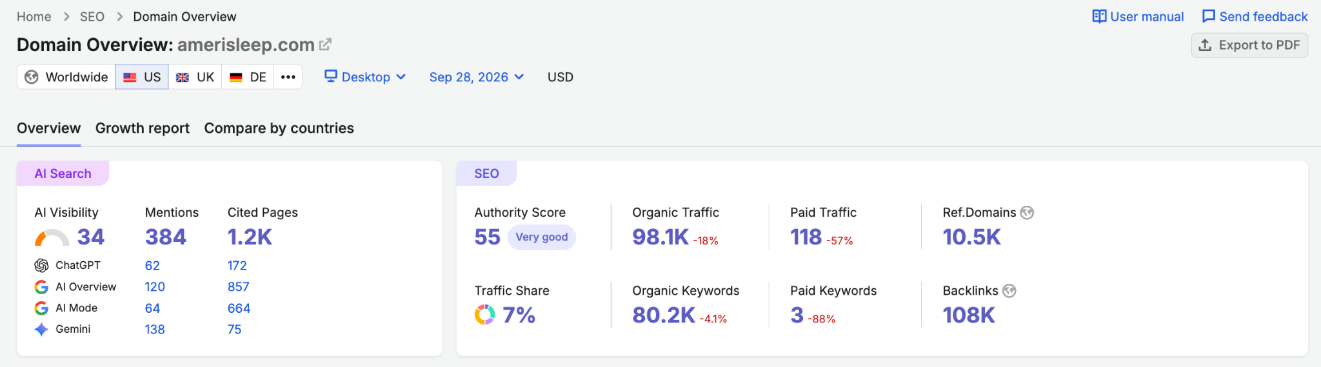Open the SEO breadcrumb link
This screenshot has width=1321, height=367.
(x=92, y=17)
